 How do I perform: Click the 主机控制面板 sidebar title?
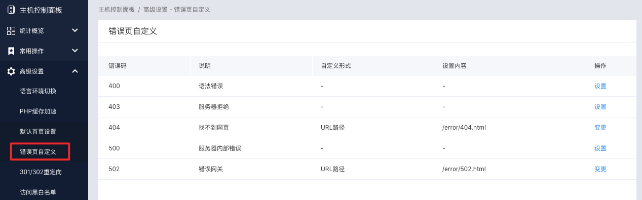coord(41,10)
